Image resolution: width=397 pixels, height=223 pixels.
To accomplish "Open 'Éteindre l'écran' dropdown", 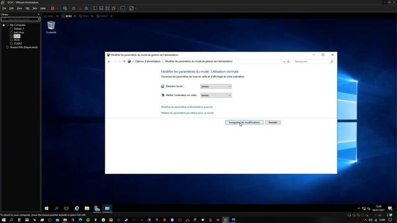I will point(216,87).
